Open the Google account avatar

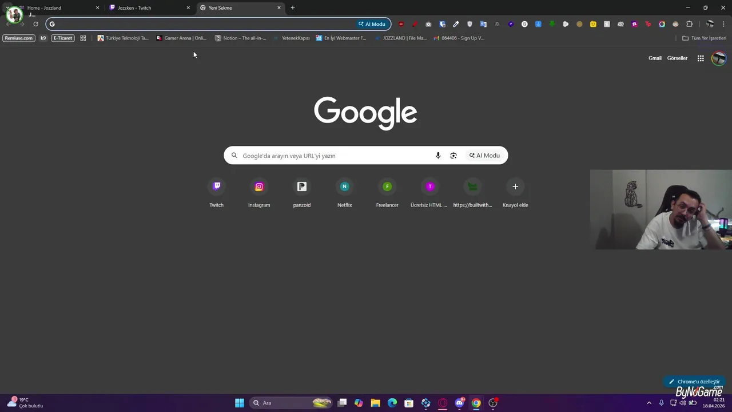[x=719, y=58]
